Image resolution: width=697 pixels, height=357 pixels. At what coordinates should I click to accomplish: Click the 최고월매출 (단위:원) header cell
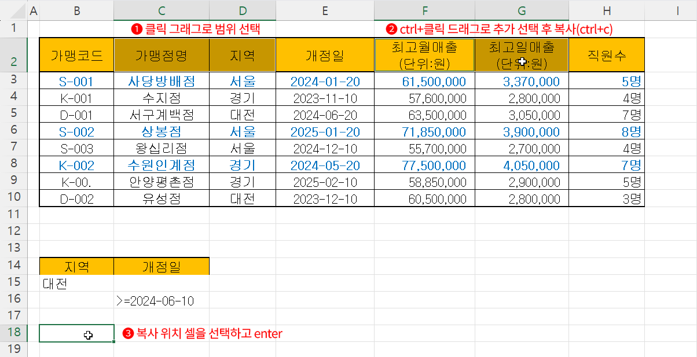coord(425,55)
